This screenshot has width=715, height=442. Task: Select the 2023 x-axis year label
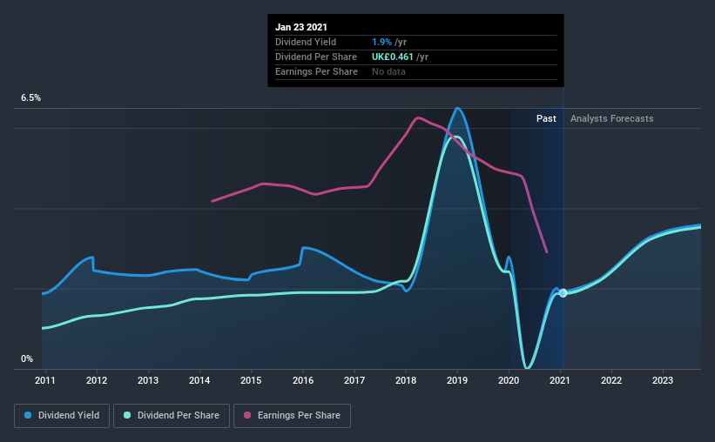coord(663,380)
